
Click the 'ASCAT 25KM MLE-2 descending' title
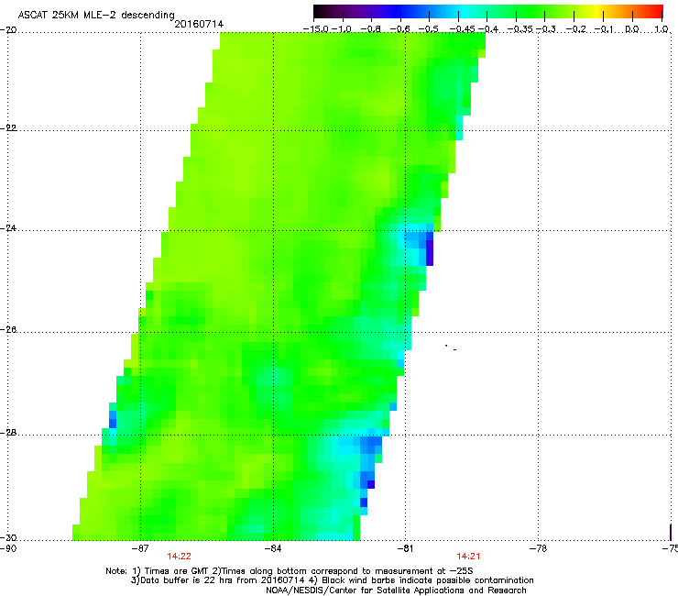pyautogui.click(x=96, y=16)
